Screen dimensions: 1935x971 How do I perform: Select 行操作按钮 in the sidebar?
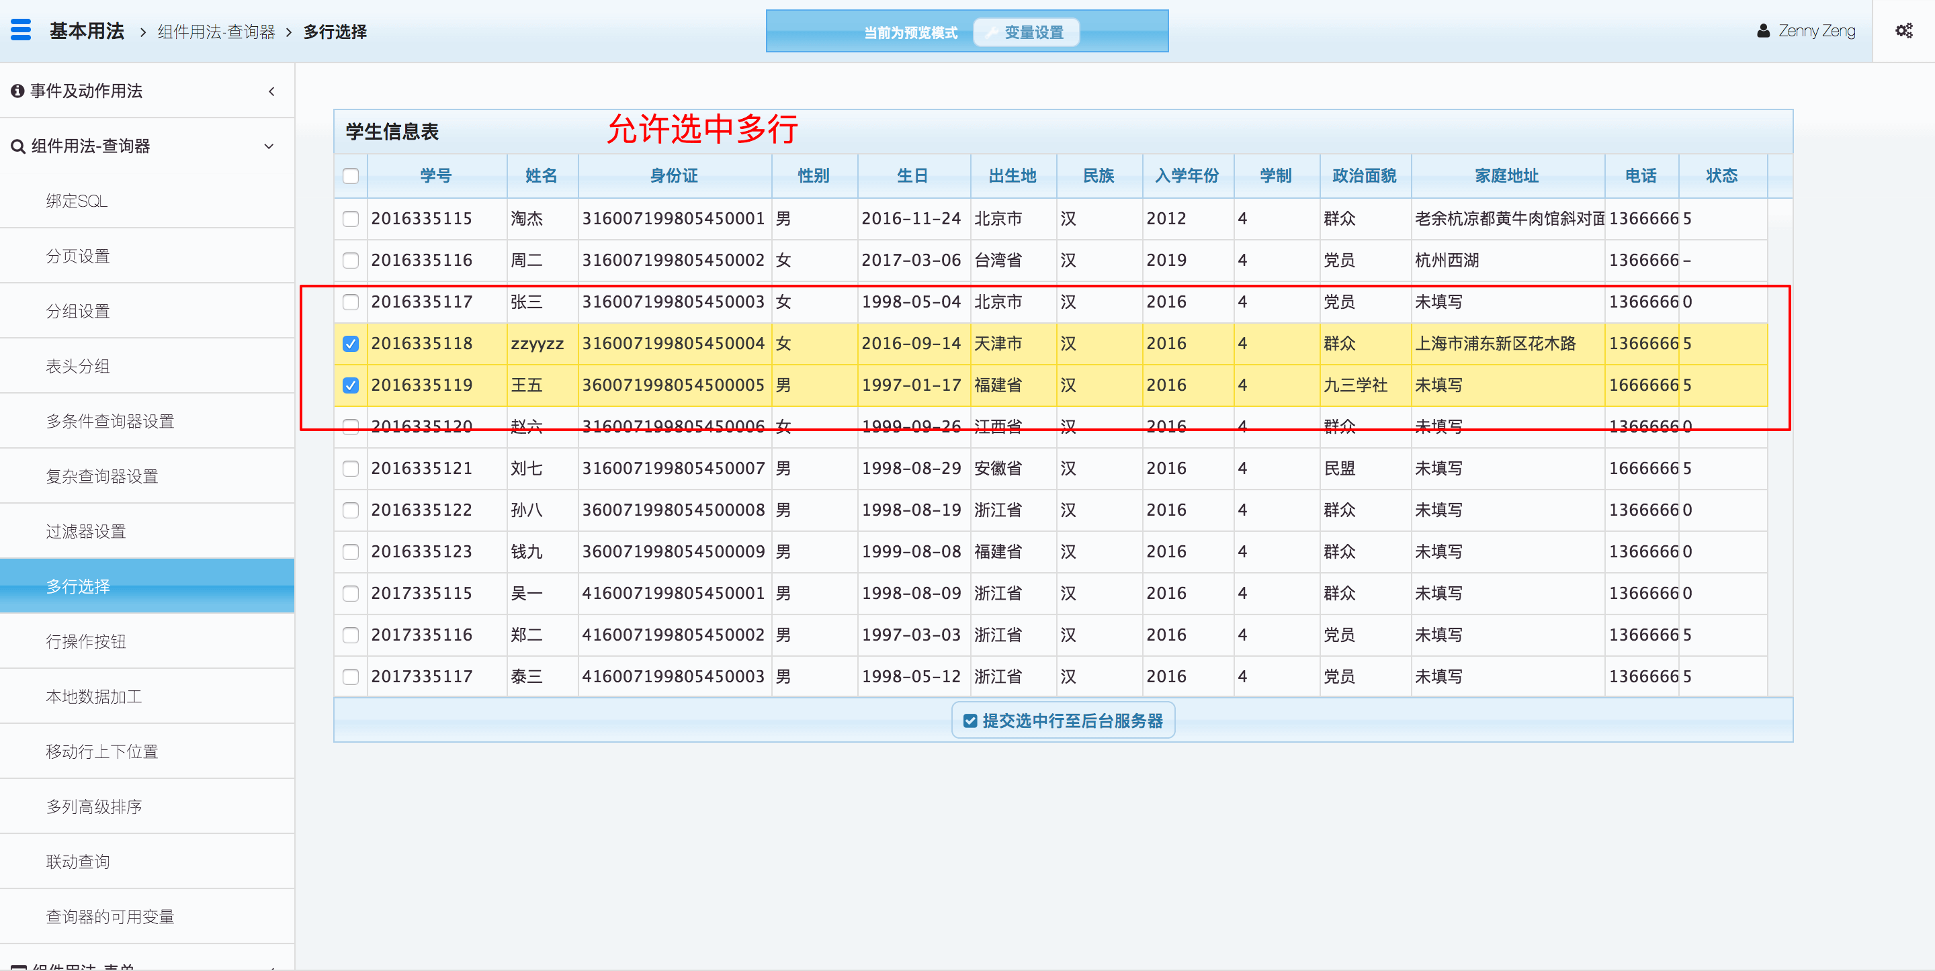pos(85,641)
